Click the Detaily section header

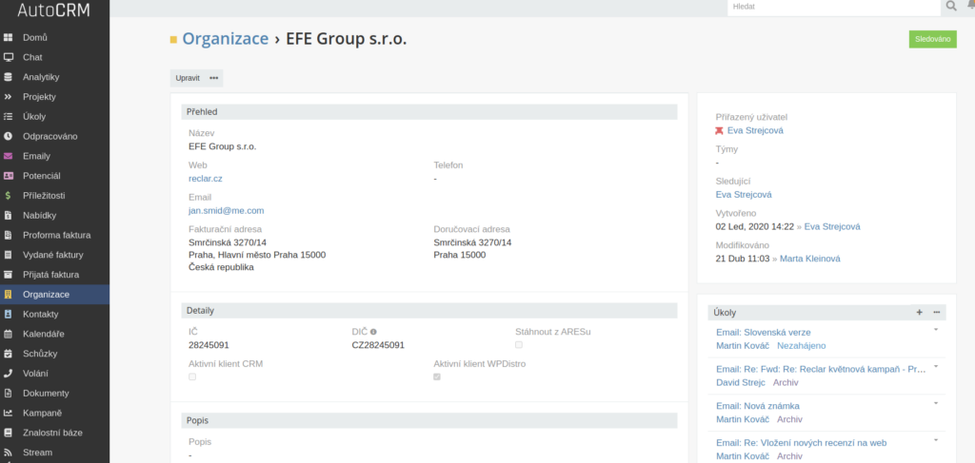(429, 310)
